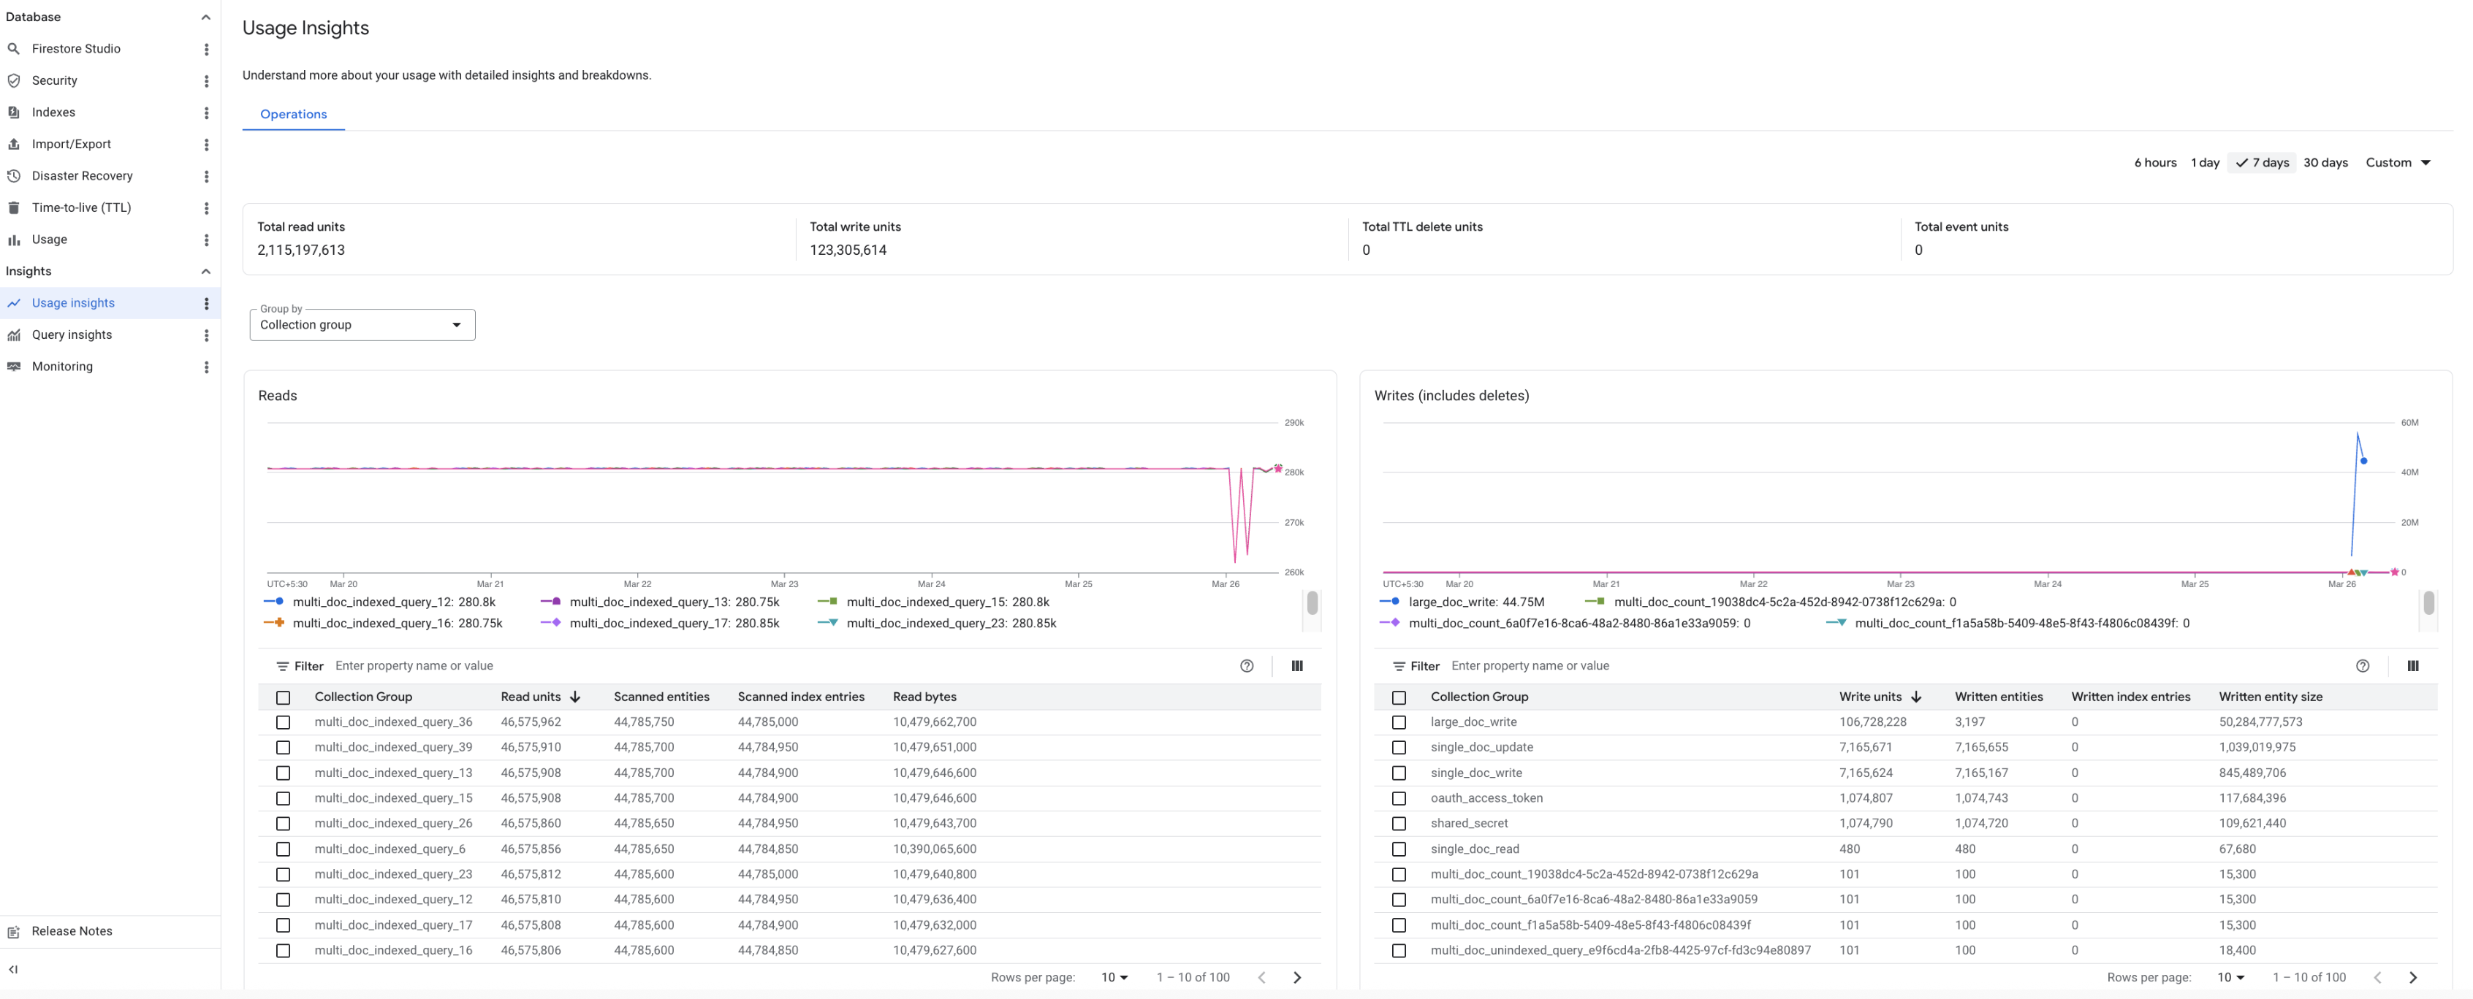Open the Group by Collection group dropdown

pyautogui.click(x=362, y=324)
